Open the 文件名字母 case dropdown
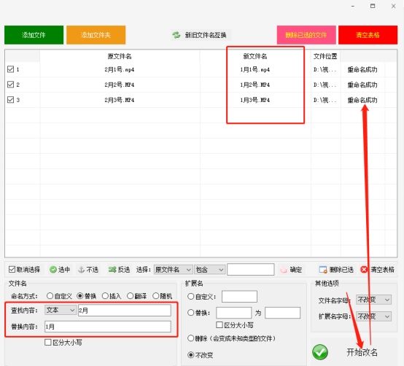 [373, 300]
